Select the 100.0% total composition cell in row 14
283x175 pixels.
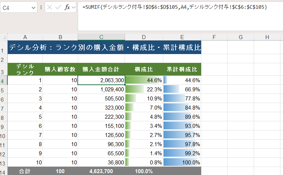[x=144, y=171]
